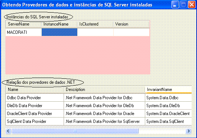Select the MACORATI server name cell
The image size is (197, 138).
pyautogui.click(x=24, y=32)
